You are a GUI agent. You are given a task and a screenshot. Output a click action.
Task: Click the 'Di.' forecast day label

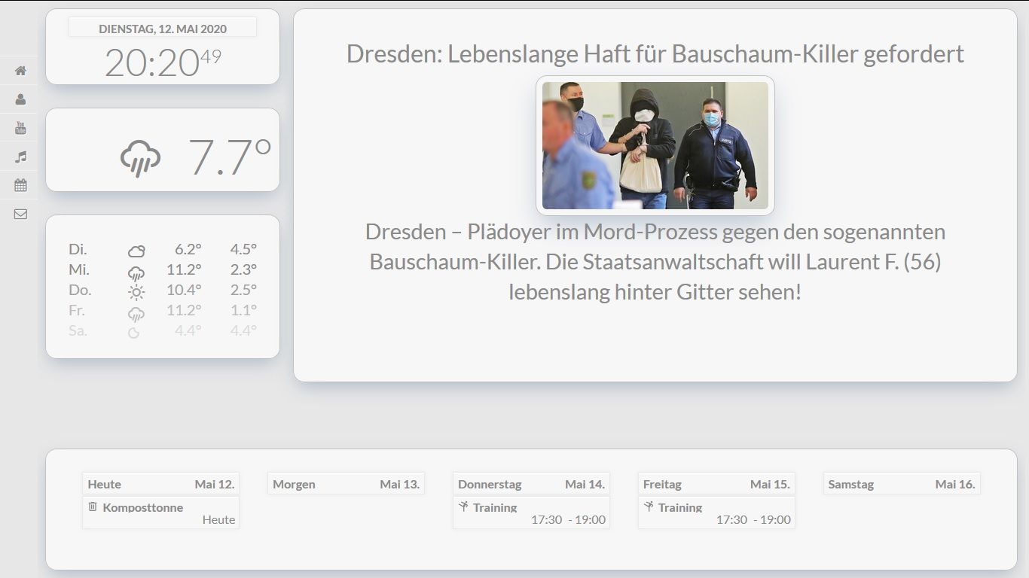(x=78, y=249)
